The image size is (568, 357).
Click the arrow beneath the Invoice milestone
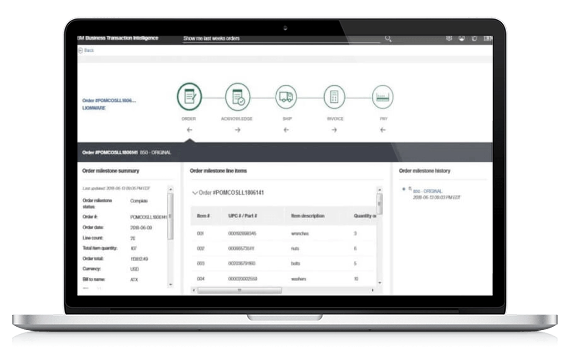click(x=334, y=130)
